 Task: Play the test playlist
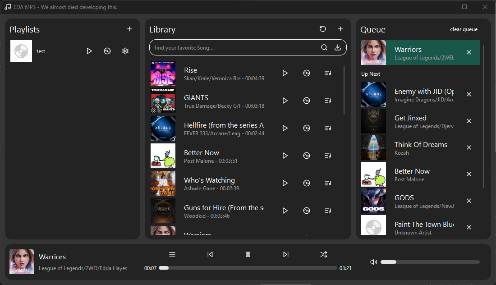point(89,51)
